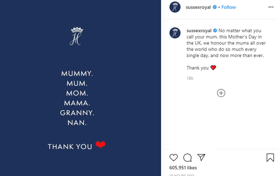
Task: Click the crowned monogram in the post image
Action: tap(77, 36)
